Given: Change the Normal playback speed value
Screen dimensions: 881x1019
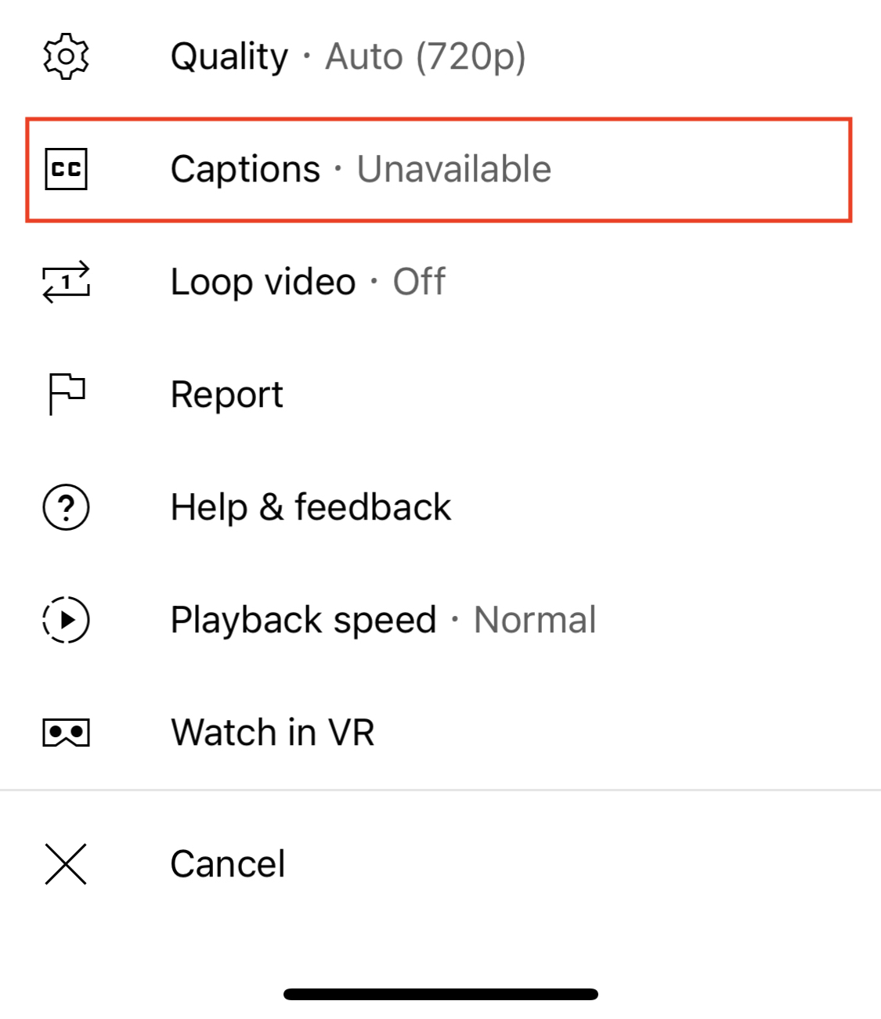Looking at the screenshot, I should (535, 620).
